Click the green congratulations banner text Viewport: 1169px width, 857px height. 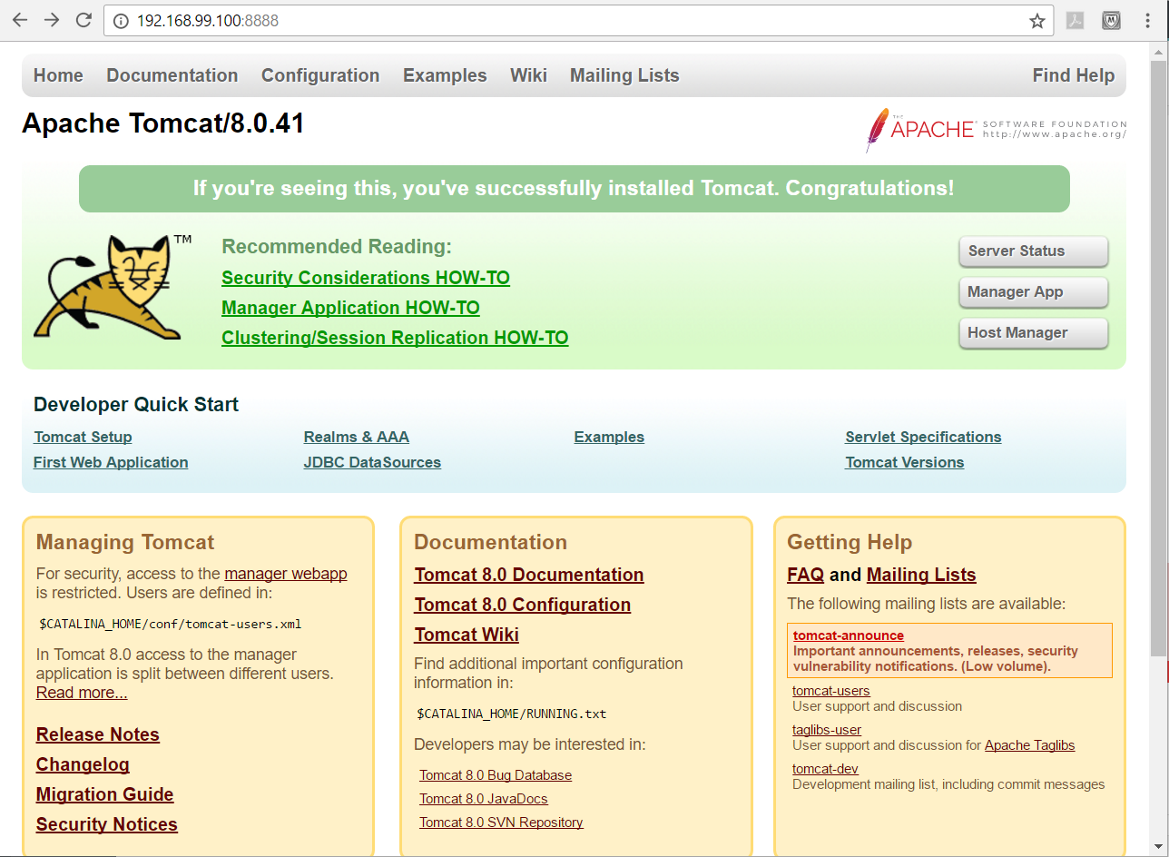tap(574, 189)
